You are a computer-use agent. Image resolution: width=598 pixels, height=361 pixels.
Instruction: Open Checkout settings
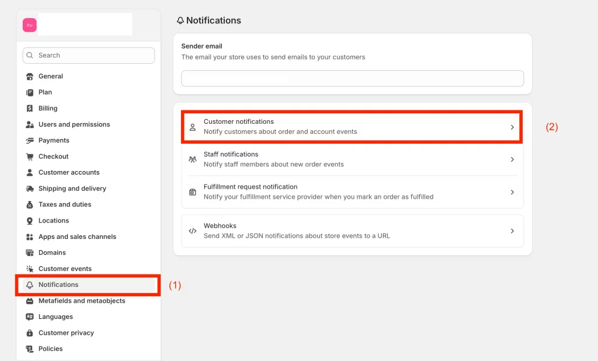(x=89, y=157)
